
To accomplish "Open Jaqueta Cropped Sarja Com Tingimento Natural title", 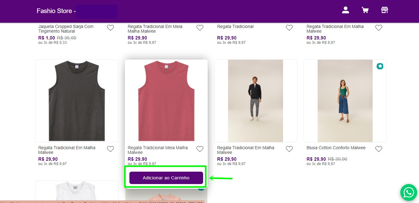I will [66, 29].
